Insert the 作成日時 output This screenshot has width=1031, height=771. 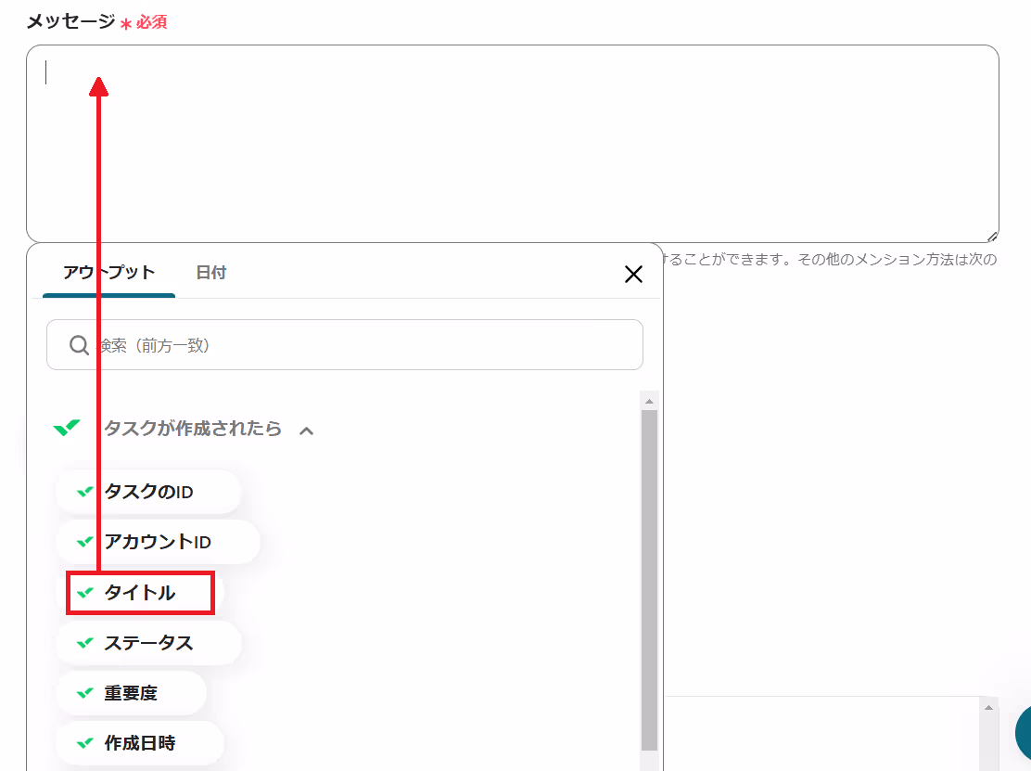point(140,743)
